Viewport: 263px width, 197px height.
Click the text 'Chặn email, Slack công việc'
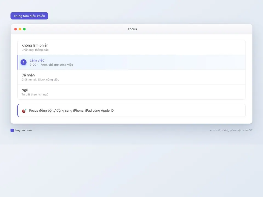[x=40, y=80]
